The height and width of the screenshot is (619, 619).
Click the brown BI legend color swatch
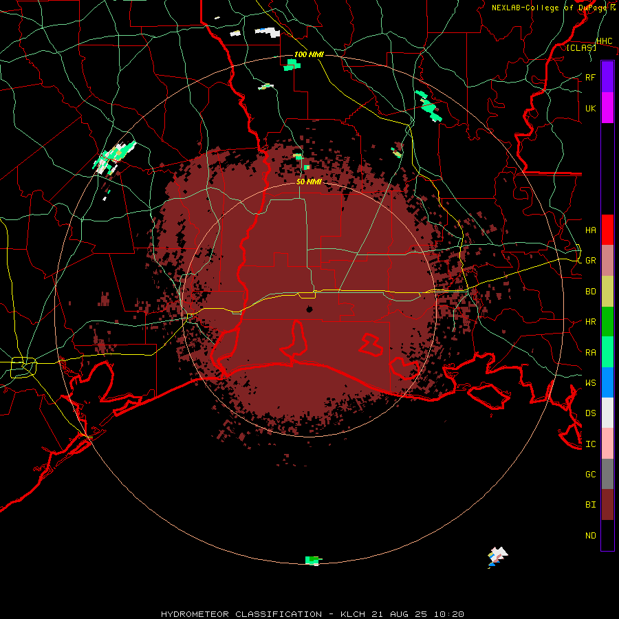click(x=607, y=505)
